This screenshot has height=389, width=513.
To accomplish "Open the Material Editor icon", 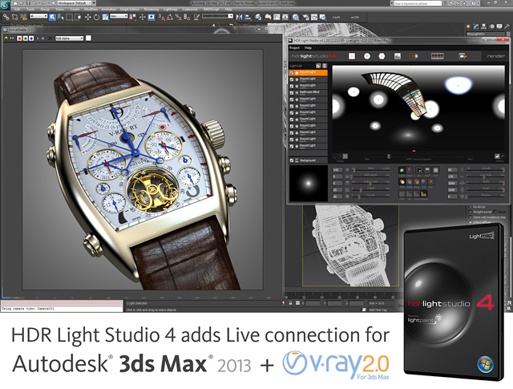I will coord(296,17).
